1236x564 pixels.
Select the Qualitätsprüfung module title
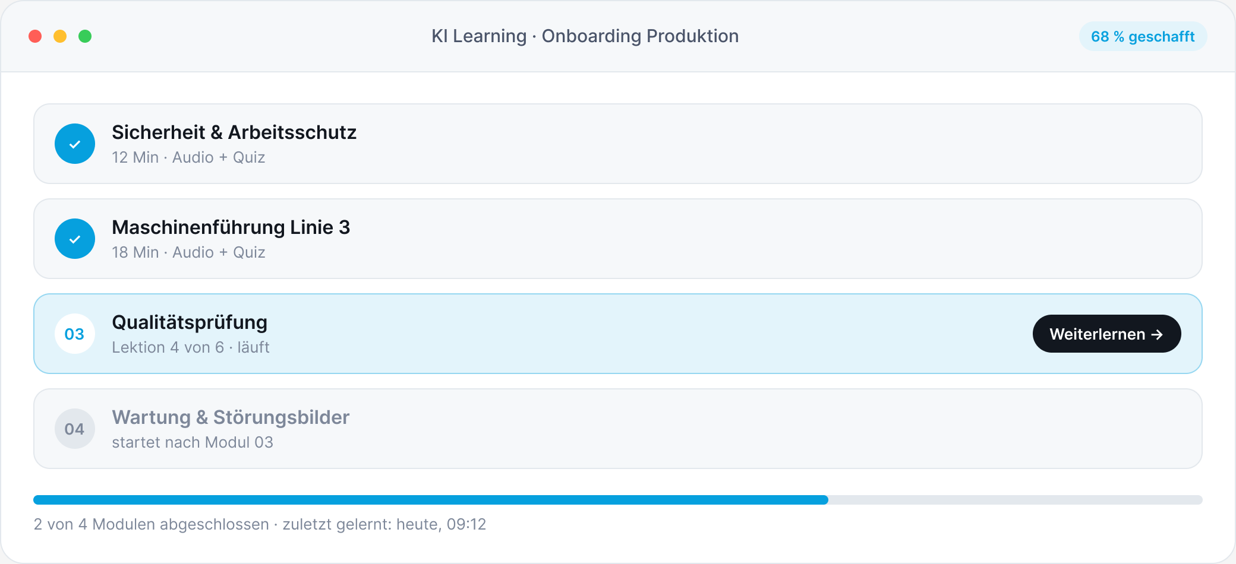coord(190,322)
